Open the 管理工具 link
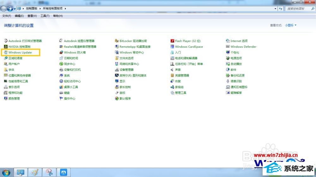316x177 pixels. (180, 93)
